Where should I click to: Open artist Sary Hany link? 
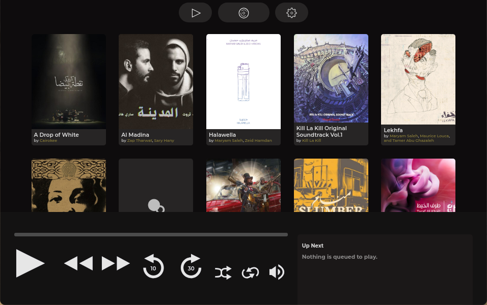point(164,140)
